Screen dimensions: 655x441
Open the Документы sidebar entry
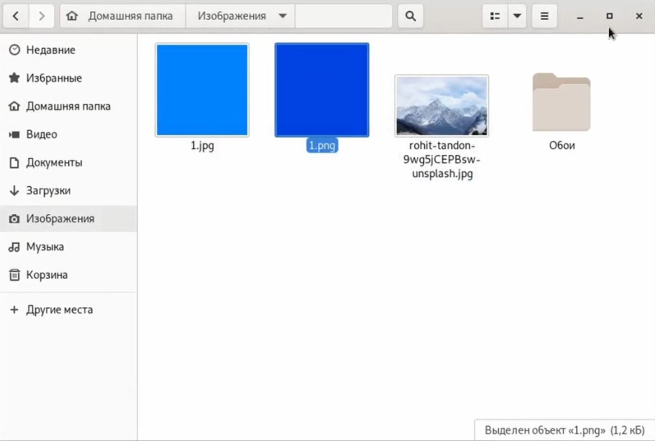point(68,162)
